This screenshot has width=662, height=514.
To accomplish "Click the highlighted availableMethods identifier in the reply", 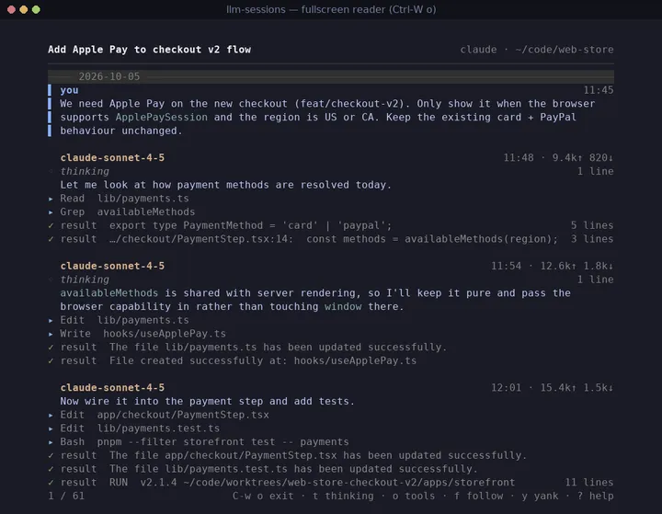I will pos(108,292).
